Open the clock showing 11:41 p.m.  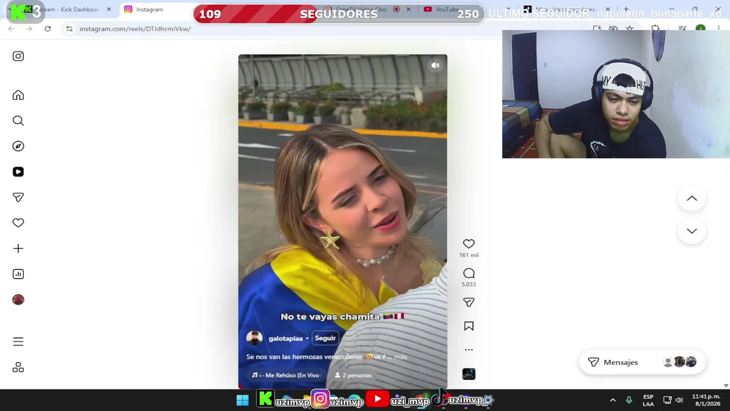[706, 400]
